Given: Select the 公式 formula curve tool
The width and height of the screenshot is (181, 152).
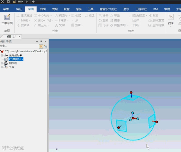Looking at the screenshot, I should pos(76,16).
